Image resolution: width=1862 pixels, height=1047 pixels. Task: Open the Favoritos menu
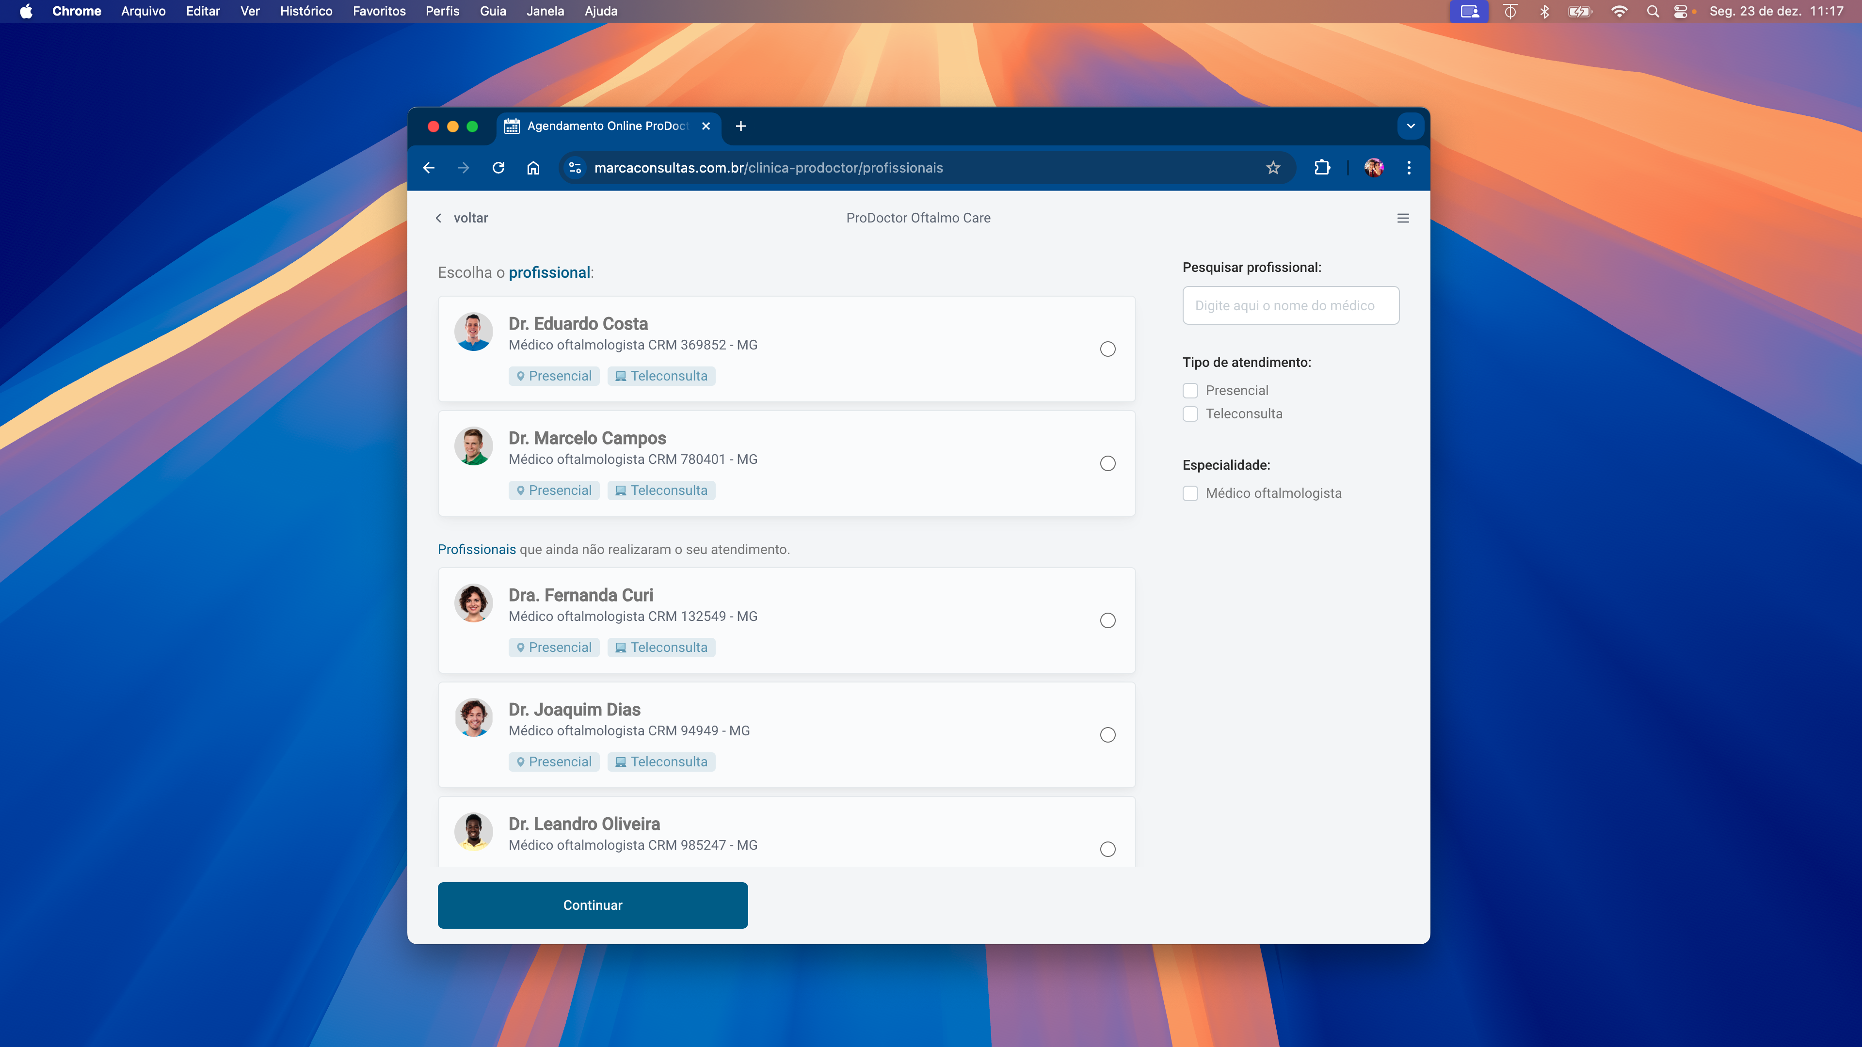click(x=379, y=11)
